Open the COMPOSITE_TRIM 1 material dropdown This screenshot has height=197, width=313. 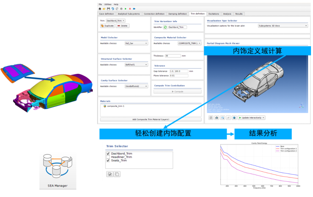click(x=189, y=43)
